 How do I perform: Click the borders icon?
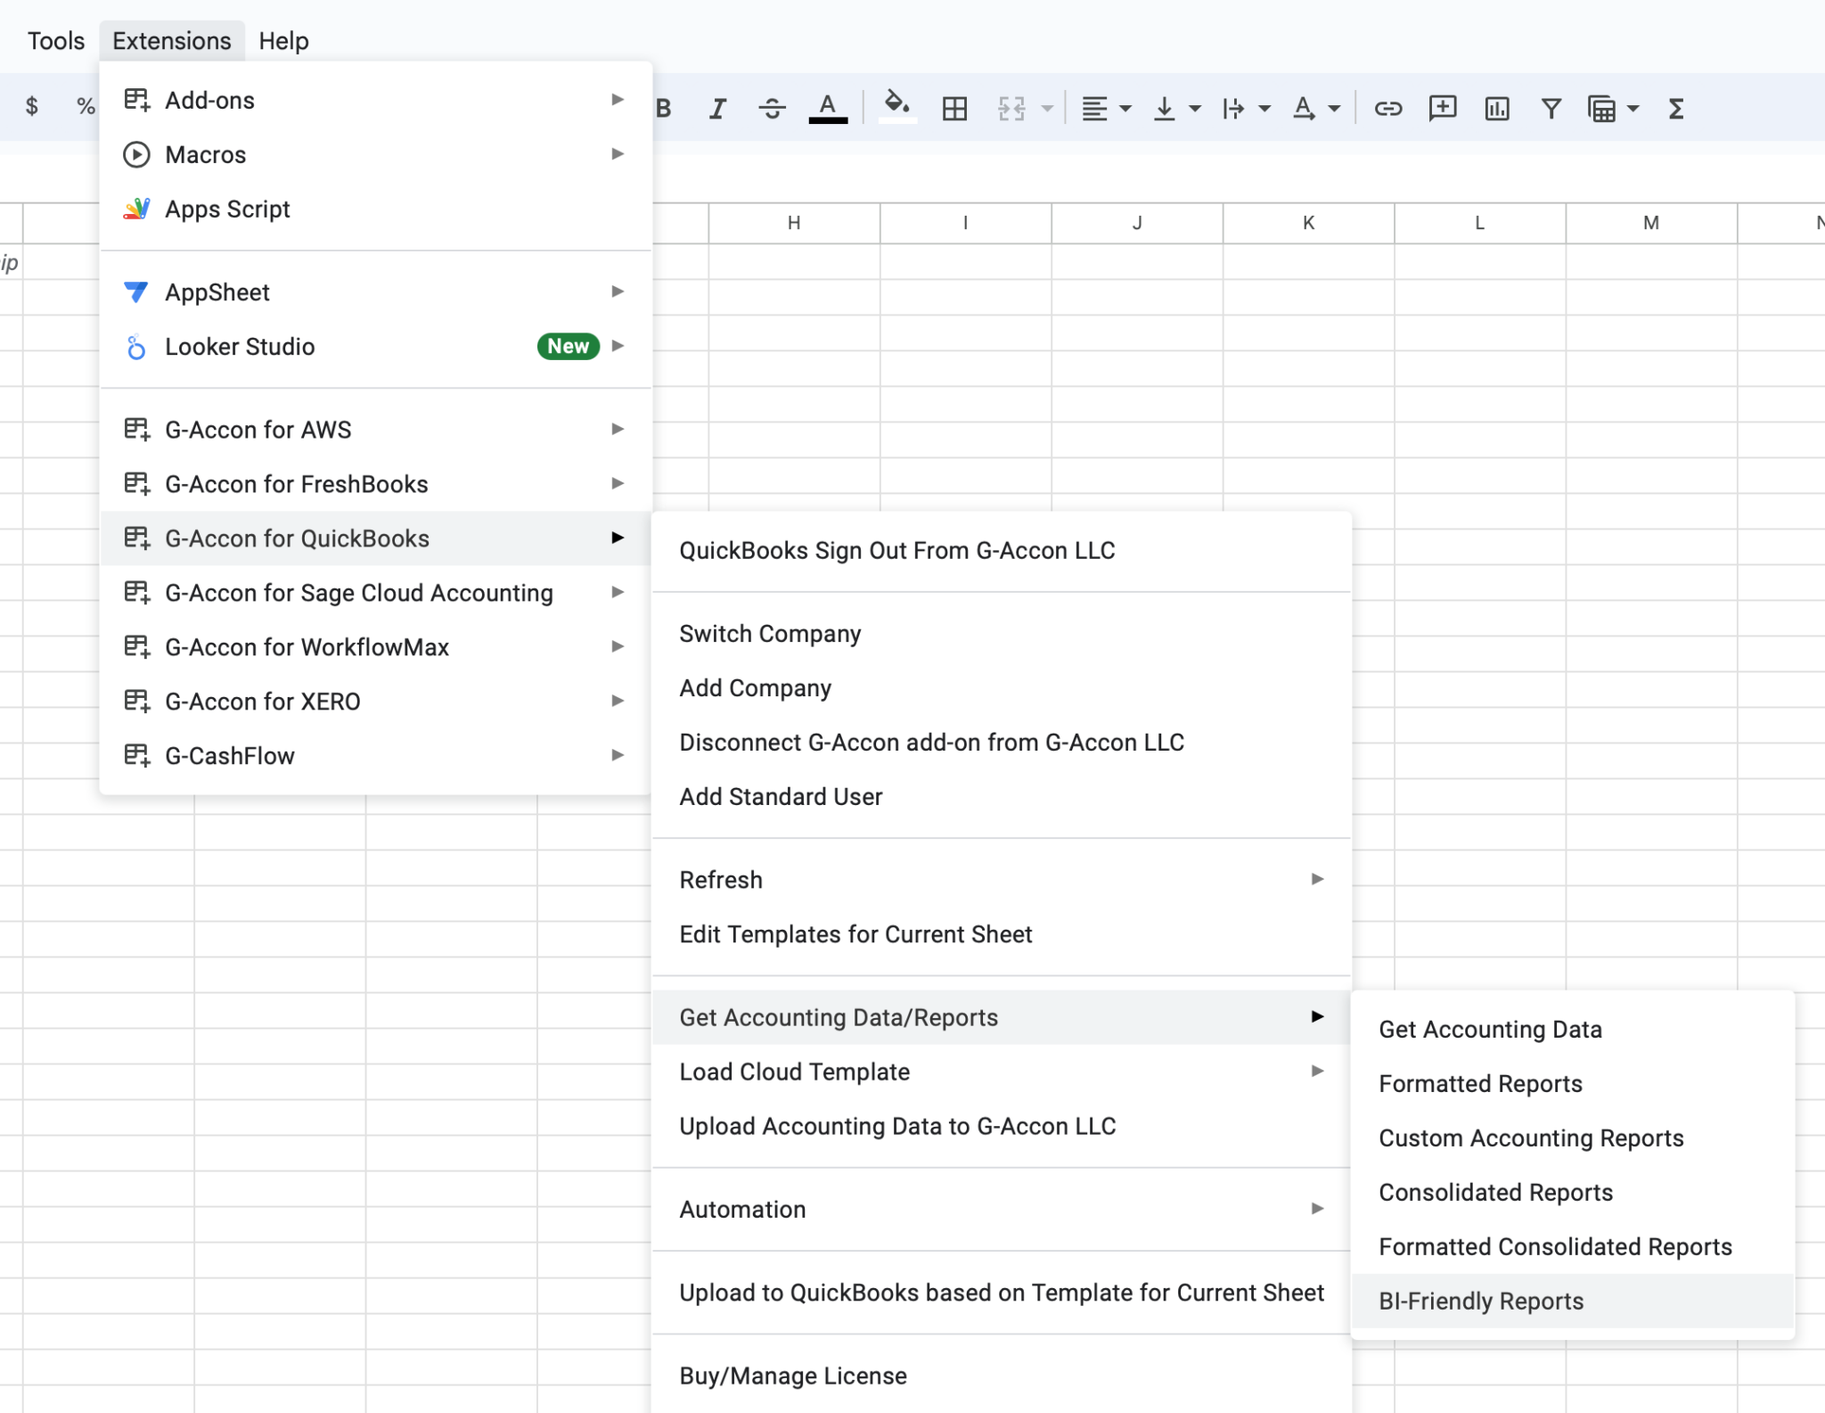coord(954,109)
